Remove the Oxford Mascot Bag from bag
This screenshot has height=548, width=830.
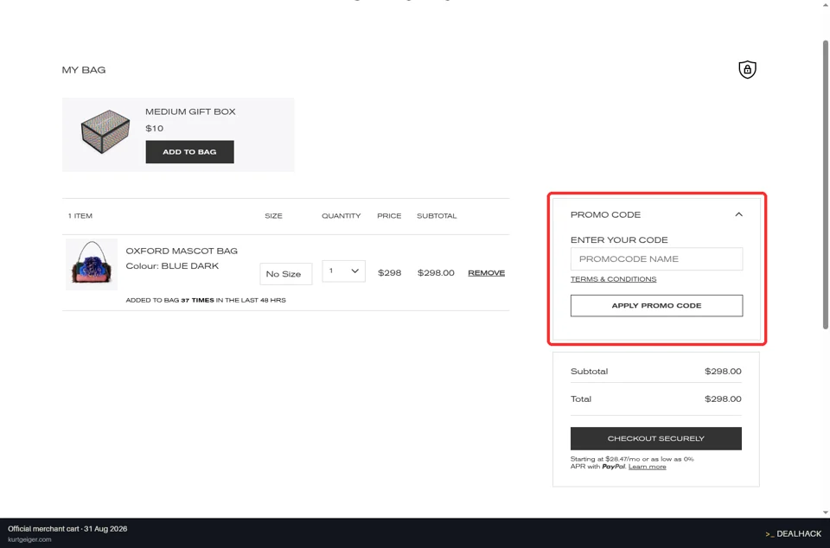point(486,273)
